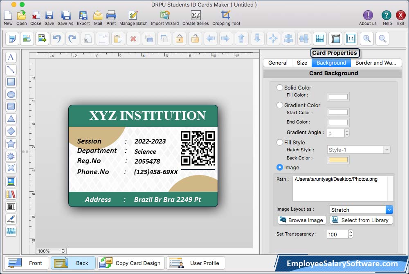Viewport: 409px width, 274px height.
Task: Click the red Delete X icon
Action: tap(133, 39)
